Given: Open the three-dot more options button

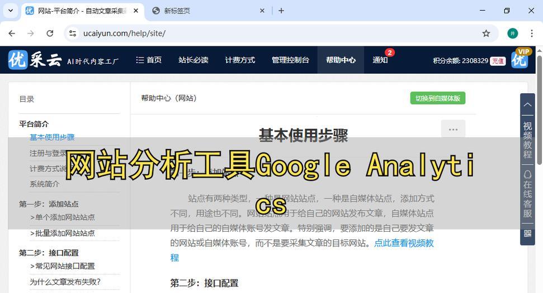Looking at the screenshot, I should click(x=453, y=129).
